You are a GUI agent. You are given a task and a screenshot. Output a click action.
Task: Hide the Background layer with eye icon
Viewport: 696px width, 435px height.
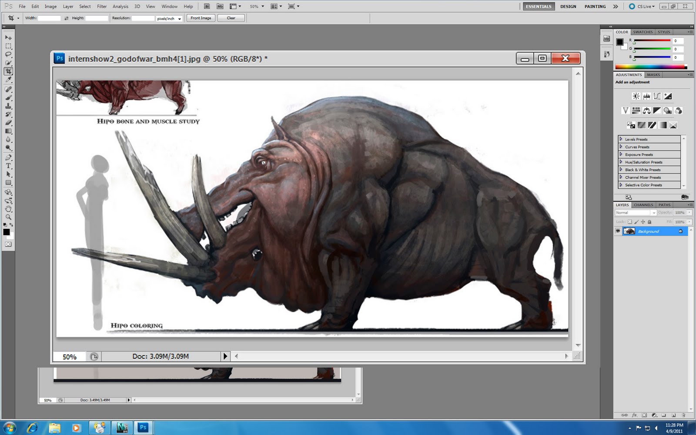coord(618,231)
